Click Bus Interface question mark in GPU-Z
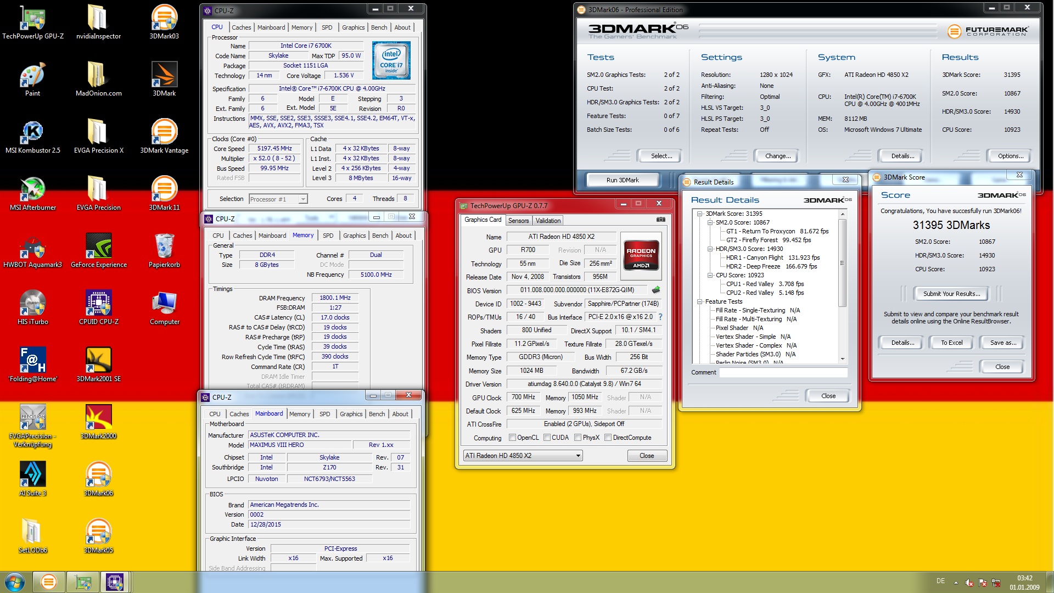 (660, 317)
